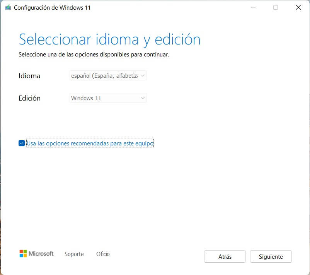Click the 'Configuración de Windows 11' window title
This screenshot has width=310, height=275.
coord(52,8)
